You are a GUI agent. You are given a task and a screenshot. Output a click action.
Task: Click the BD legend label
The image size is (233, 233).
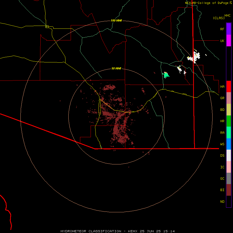(222, 110)
